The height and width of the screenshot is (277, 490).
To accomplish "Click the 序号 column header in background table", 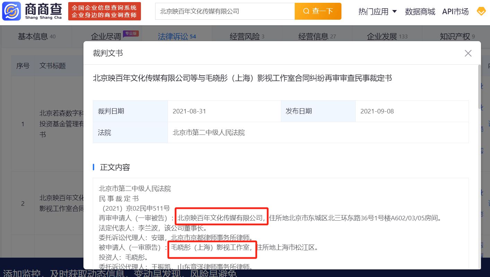I will (x=23, y=66).
